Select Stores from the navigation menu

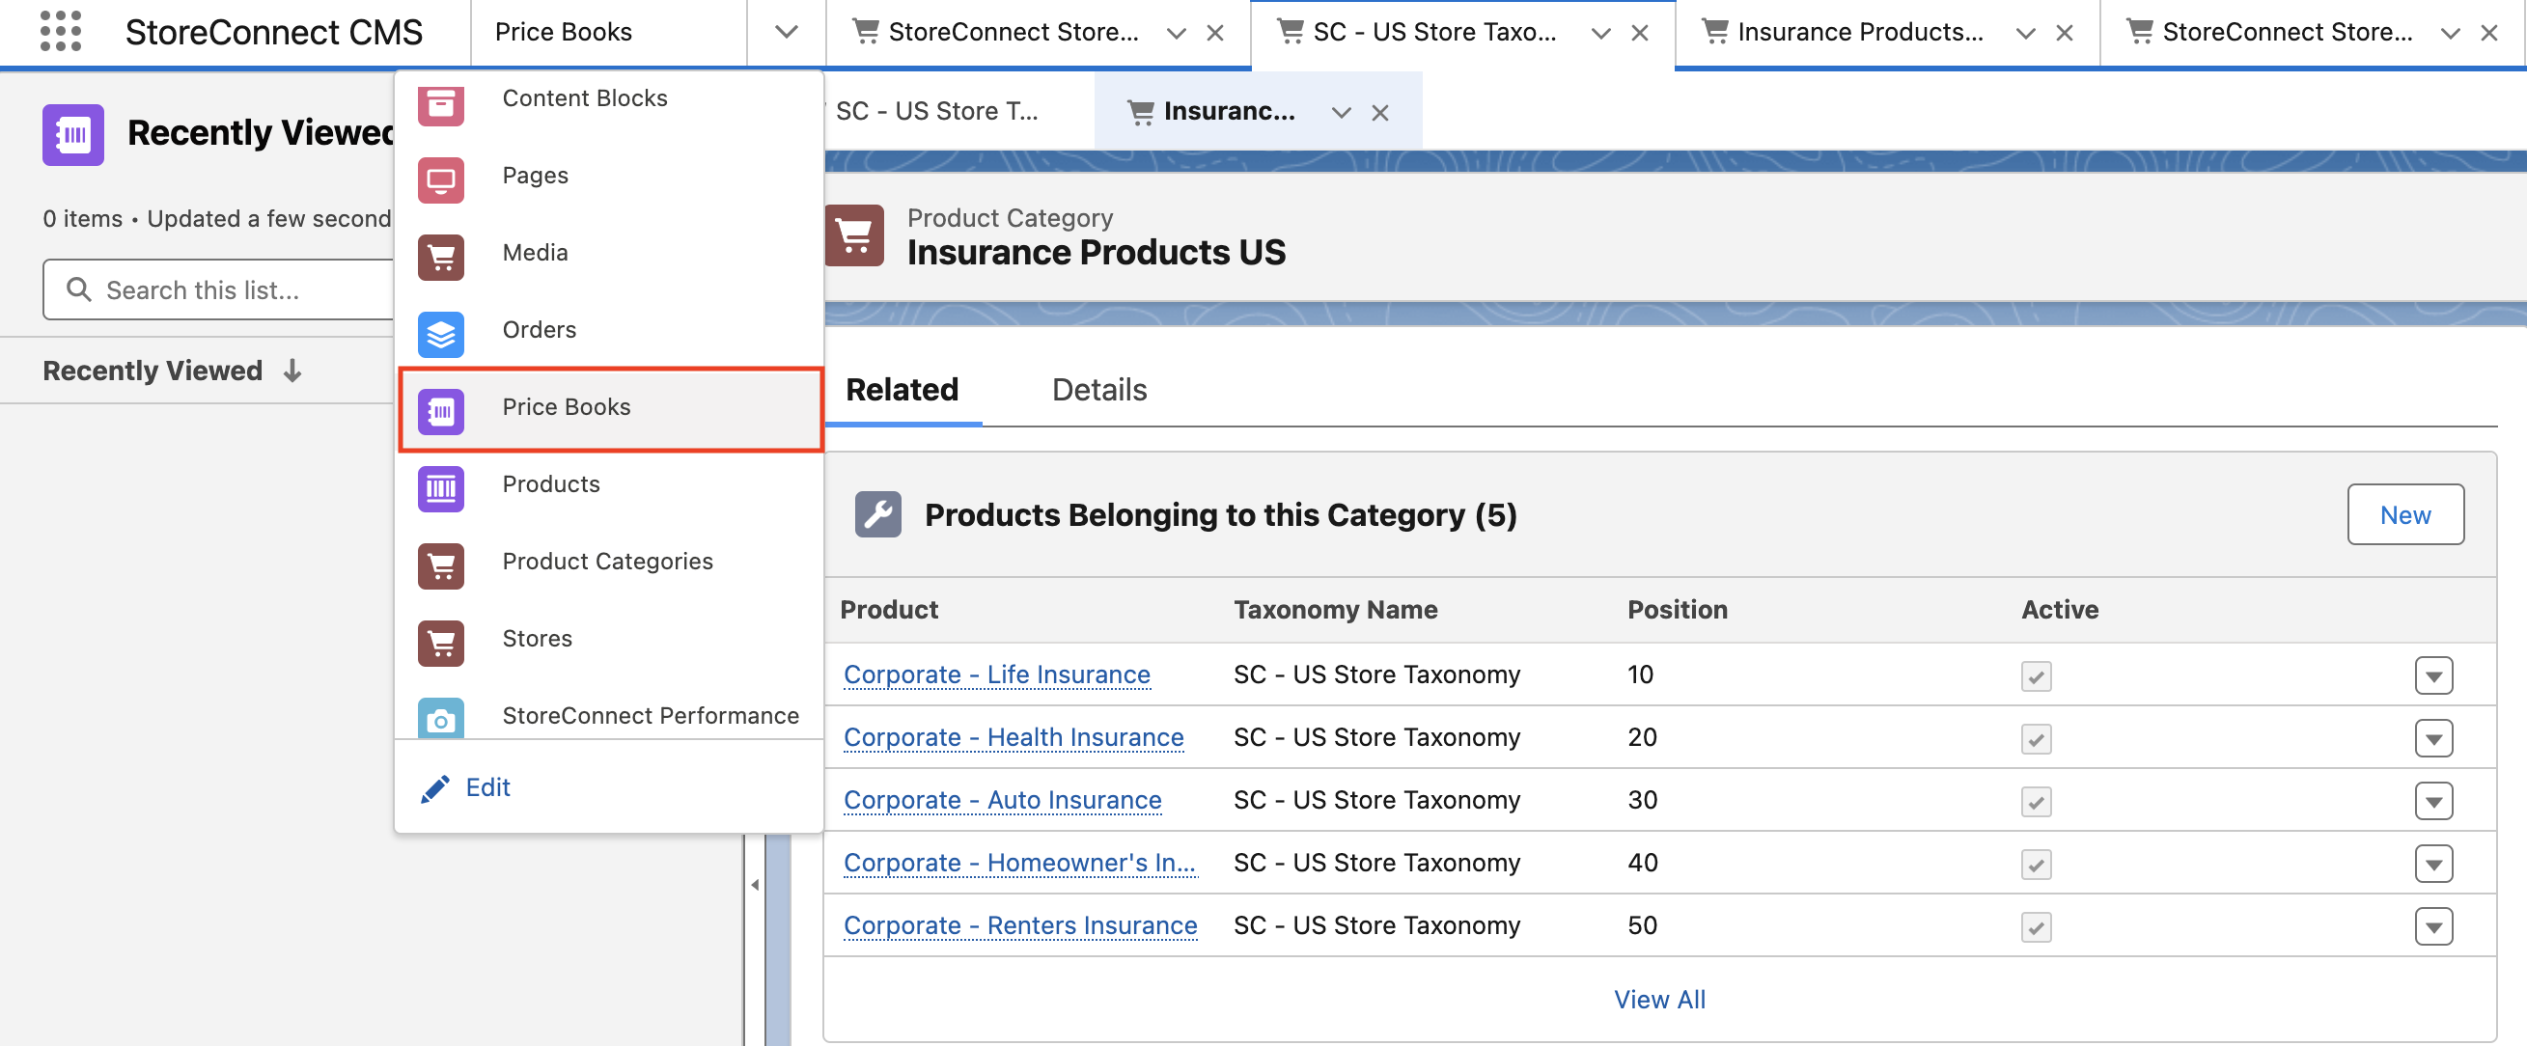coord(609,639)
